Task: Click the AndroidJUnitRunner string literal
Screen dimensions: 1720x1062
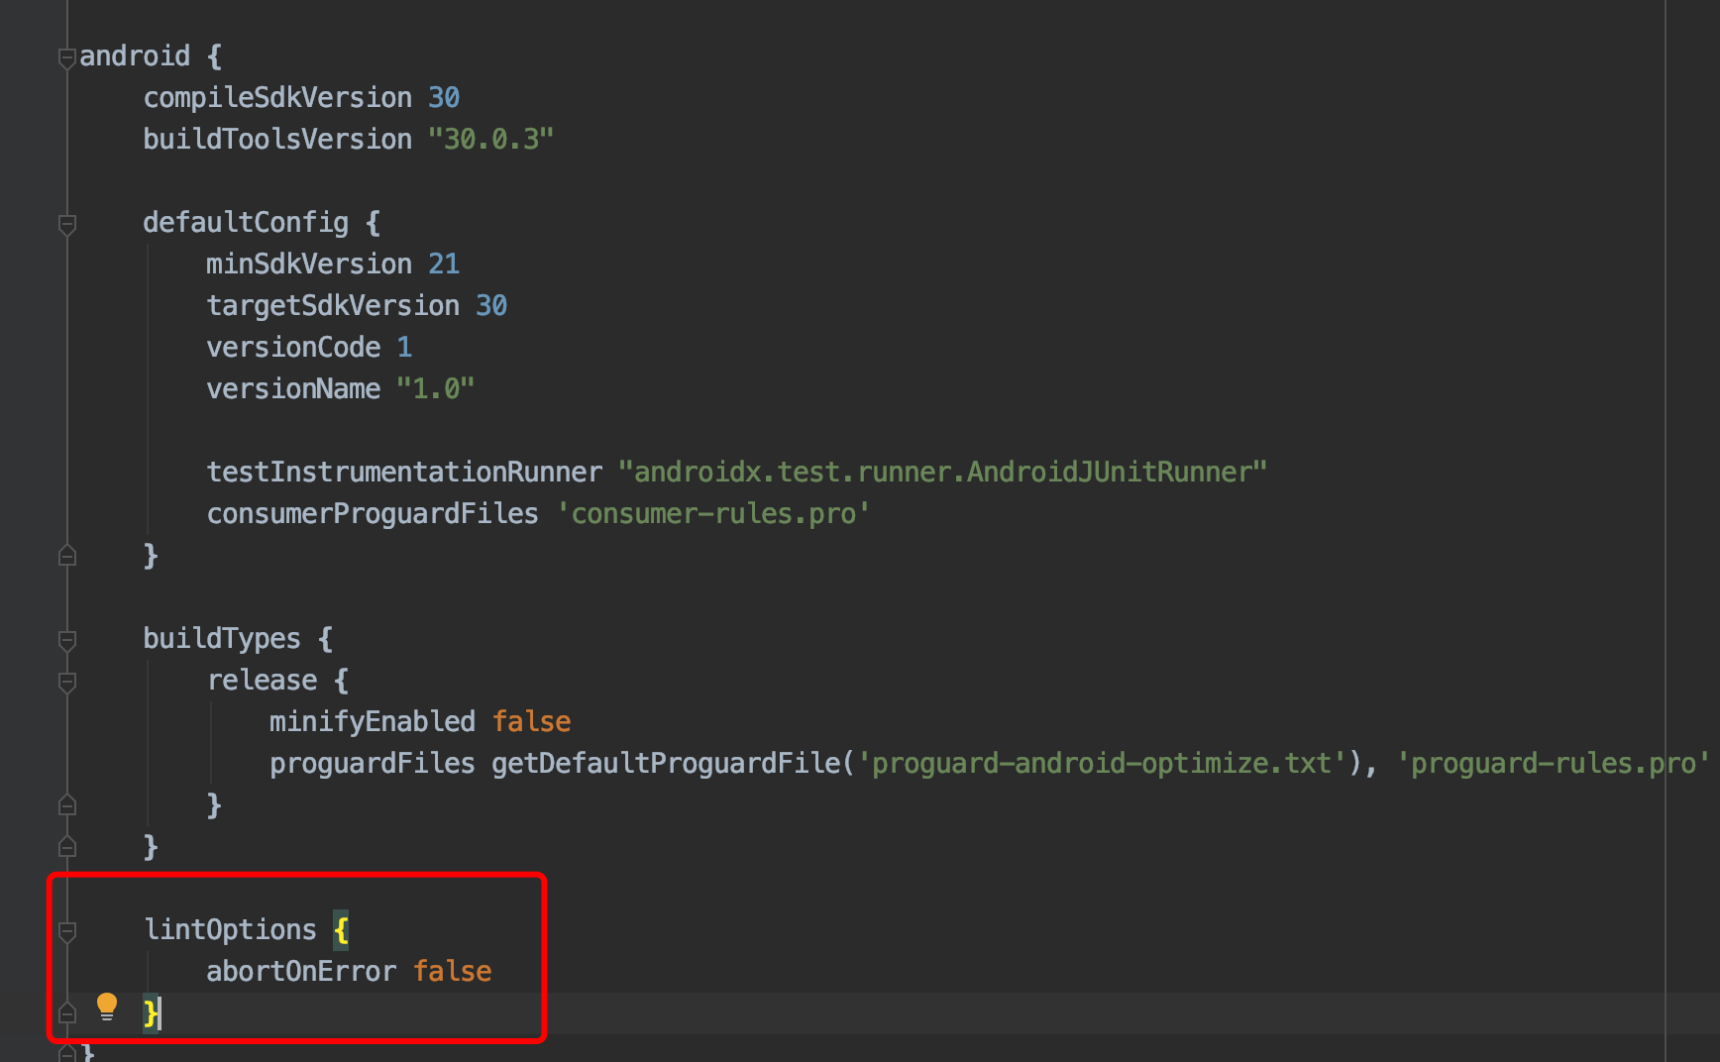Action: click(942, 472)
